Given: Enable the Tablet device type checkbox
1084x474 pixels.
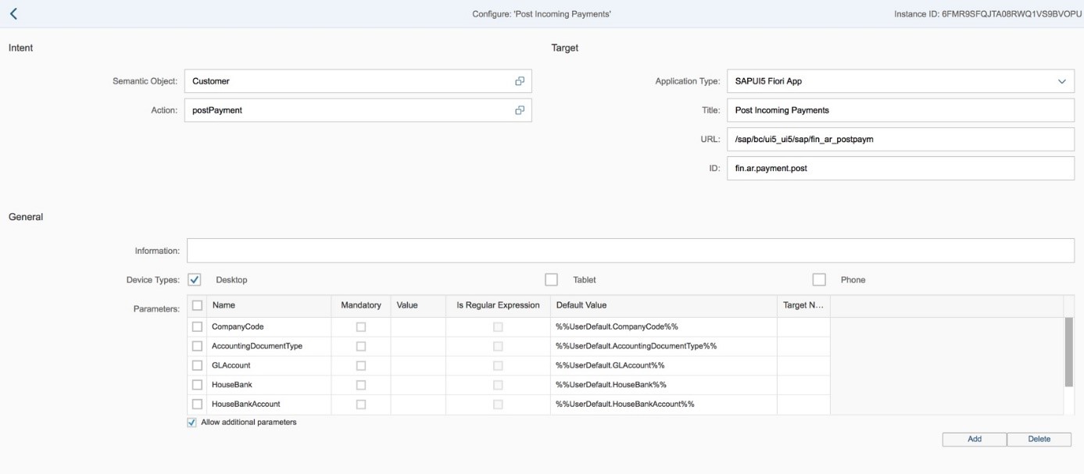Looking at the screenshot, I should click(551, 280).
